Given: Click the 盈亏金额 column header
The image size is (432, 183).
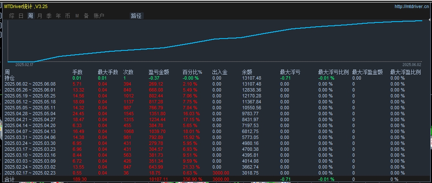Looking at the screenshot, I should point(159,72).
